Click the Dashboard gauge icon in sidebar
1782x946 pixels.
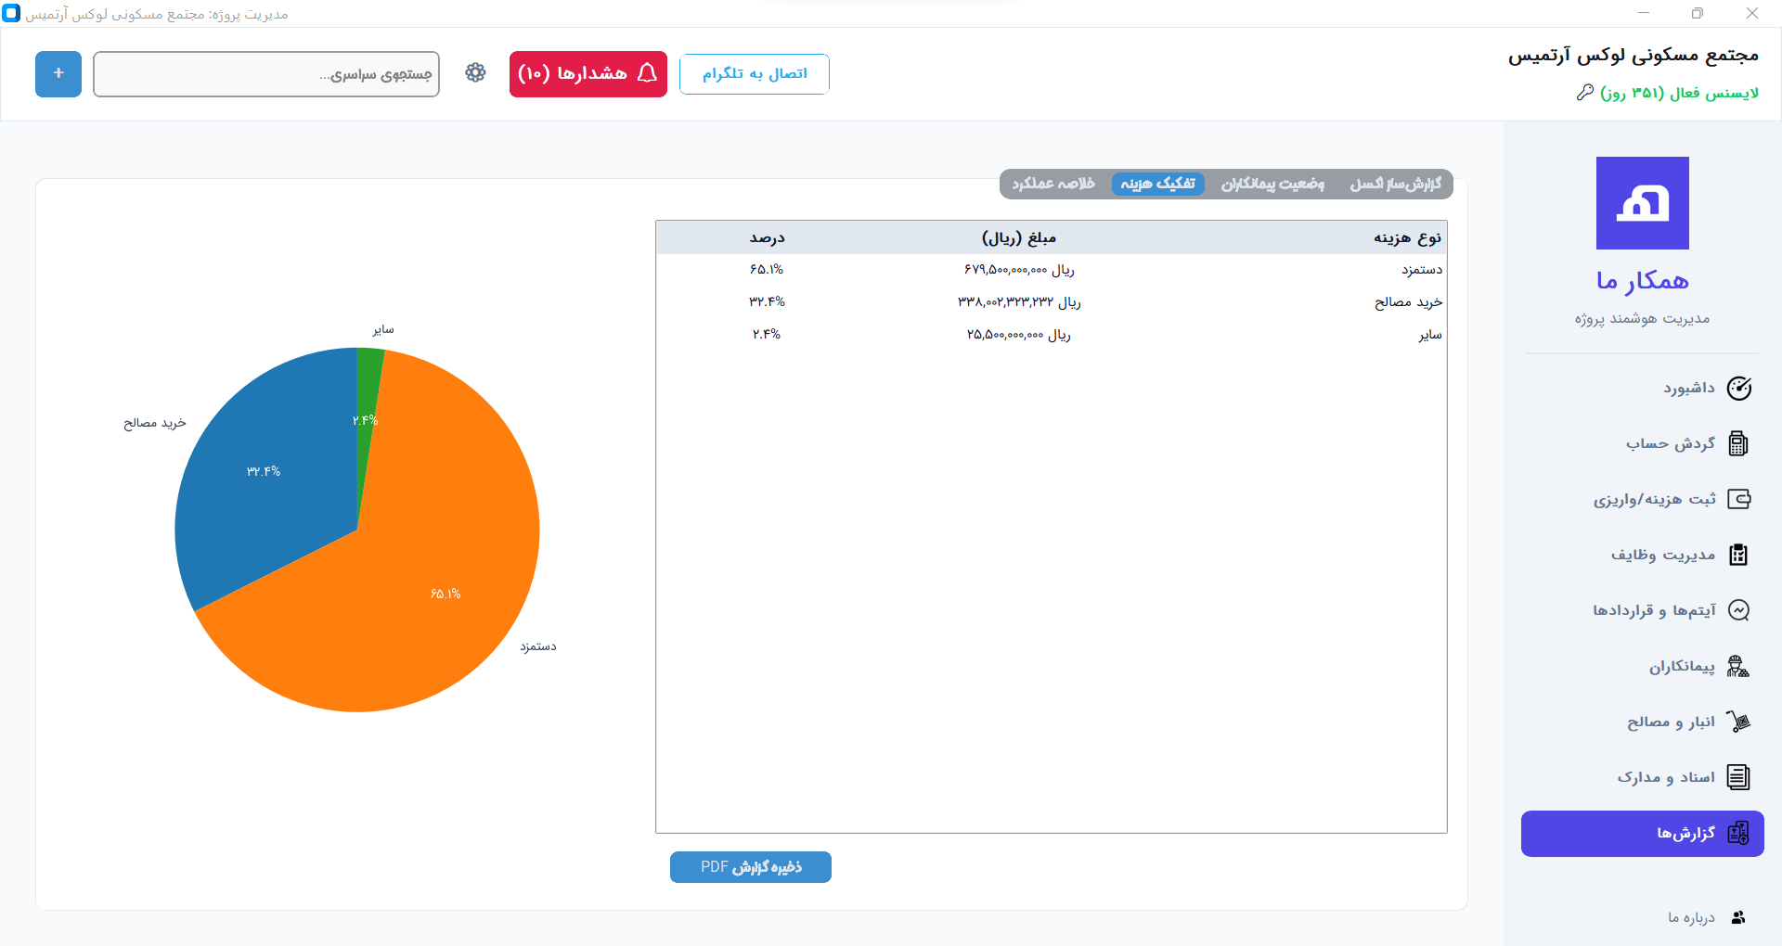point(1738,389)
